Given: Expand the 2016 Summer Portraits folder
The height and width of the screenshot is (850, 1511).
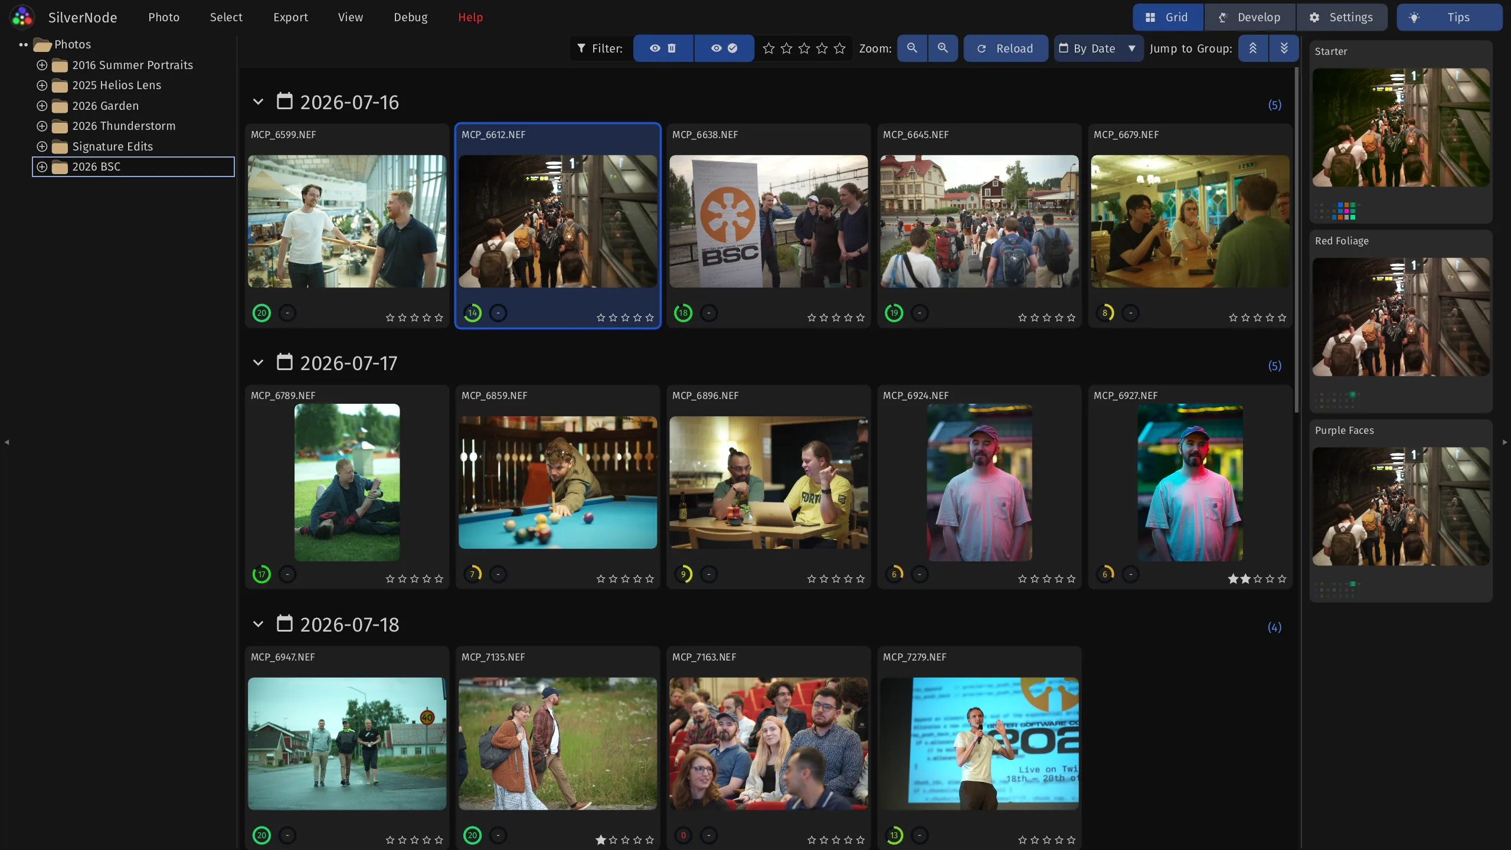Looking at the screenshot, I should click(x=42, y=65).
